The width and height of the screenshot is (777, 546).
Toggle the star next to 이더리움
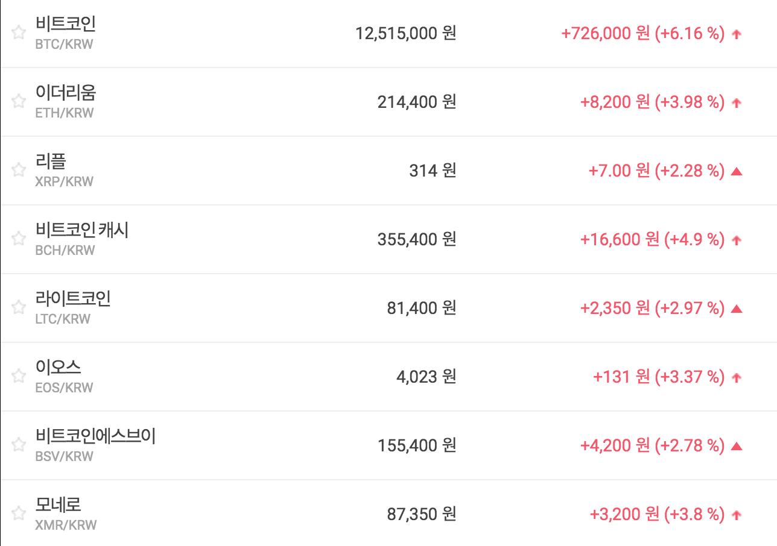pos(19,101)
